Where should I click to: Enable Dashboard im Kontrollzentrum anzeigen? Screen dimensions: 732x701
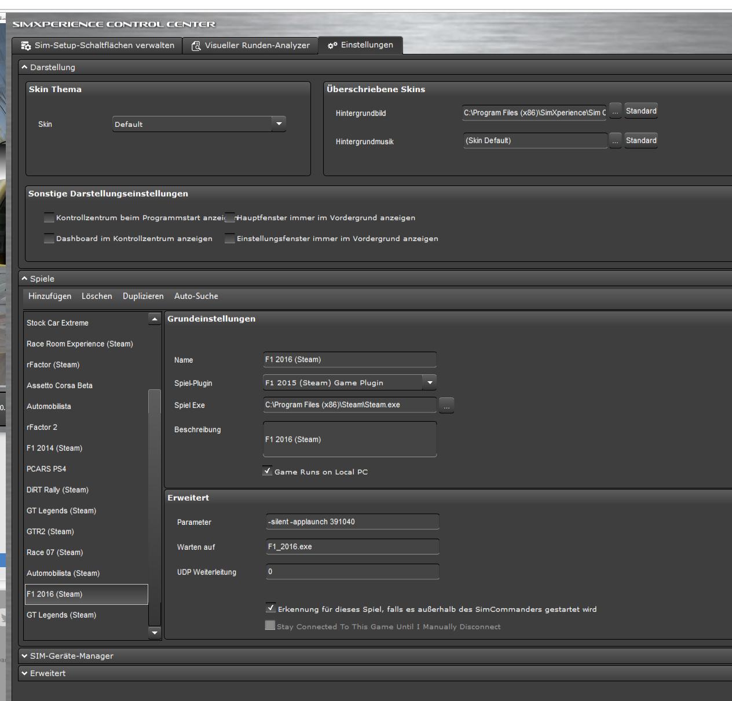click(49, 239)
